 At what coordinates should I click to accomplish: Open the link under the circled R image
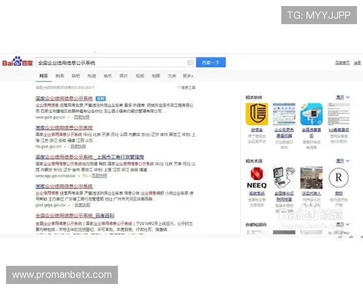pos(339,193)
